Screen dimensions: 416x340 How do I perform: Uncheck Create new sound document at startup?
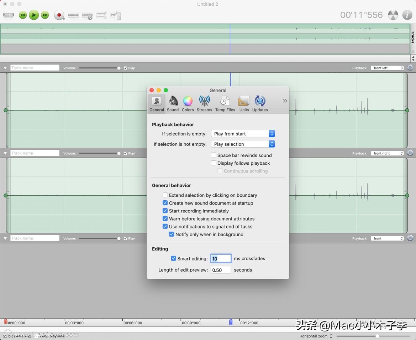165,203
